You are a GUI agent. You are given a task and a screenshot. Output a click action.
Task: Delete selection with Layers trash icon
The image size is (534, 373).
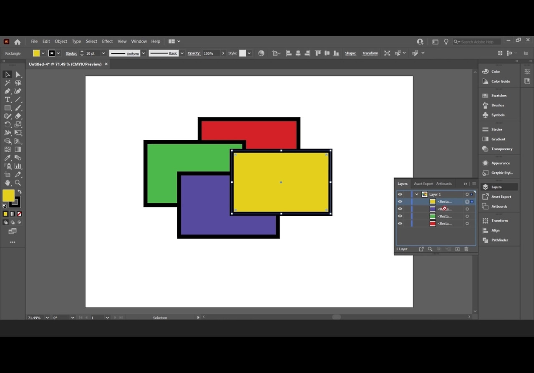coord(466,249)
